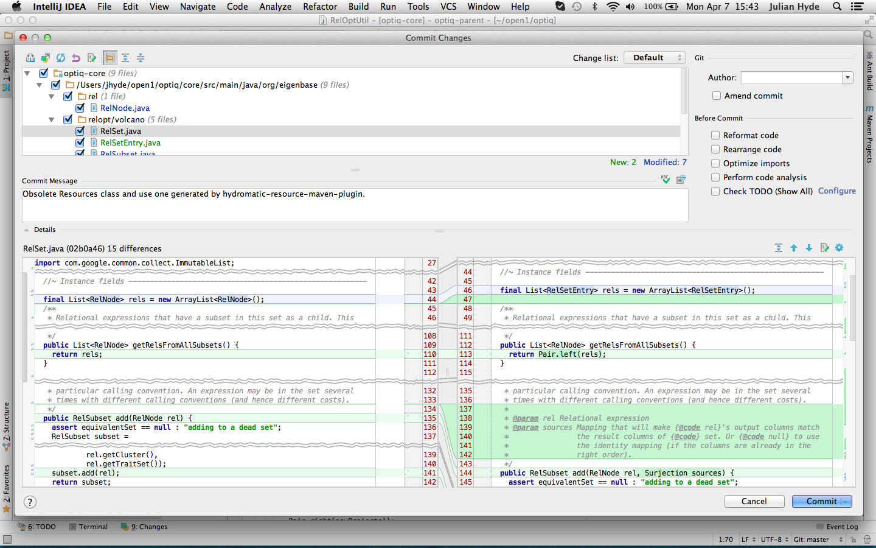Uncheck optiq-core root checkbox
This screenshot has height=548, width=876.
click(x=44, y=73)
